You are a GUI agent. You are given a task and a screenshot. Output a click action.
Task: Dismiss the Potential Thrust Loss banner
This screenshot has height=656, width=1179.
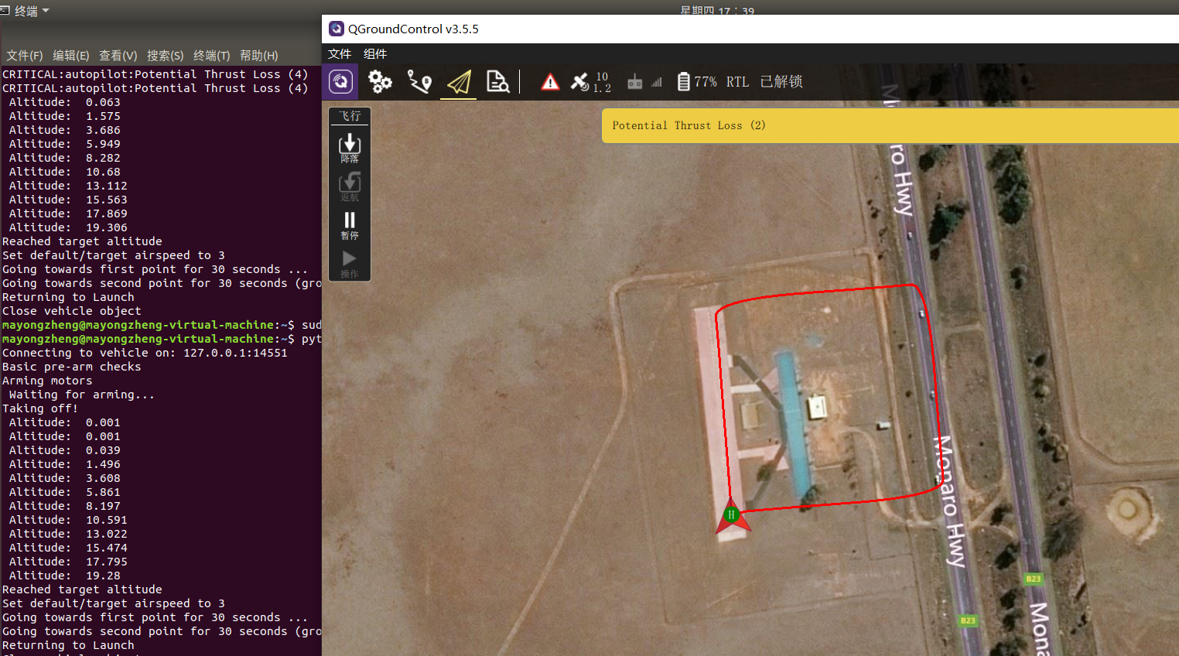(689, 125)
